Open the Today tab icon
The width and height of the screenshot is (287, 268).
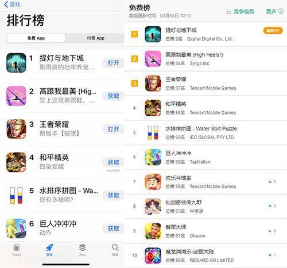point(16,248)
